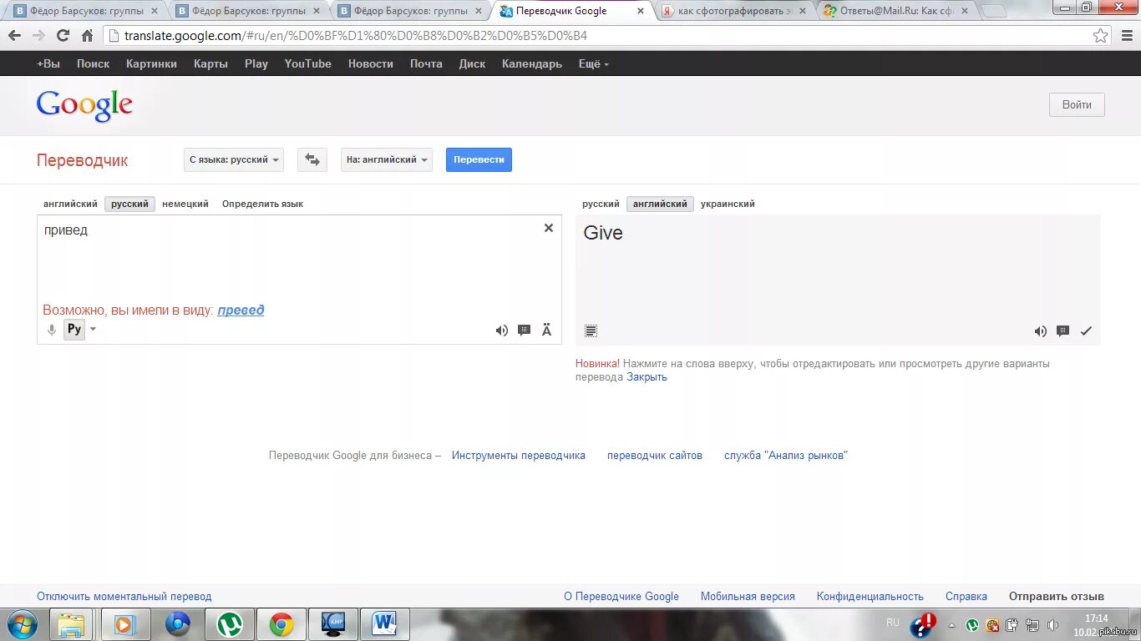Launch uTorrent from taskbar
The width and height of the screenshot is (1141, 641).
(x=230, y=624)
